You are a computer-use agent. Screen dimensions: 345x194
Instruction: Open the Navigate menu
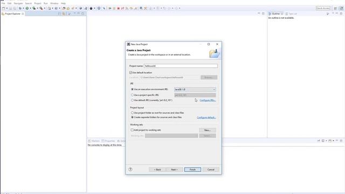[18, 3]
